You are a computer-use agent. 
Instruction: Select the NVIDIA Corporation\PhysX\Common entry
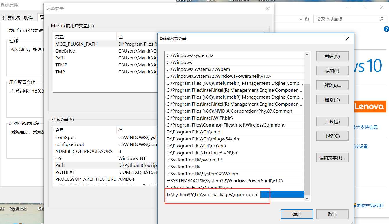[234, 111]
